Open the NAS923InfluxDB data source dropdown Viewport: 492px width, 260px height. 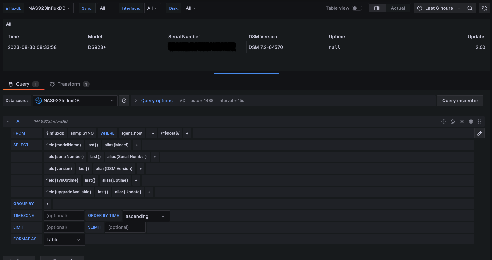click(x=75, y=101)
